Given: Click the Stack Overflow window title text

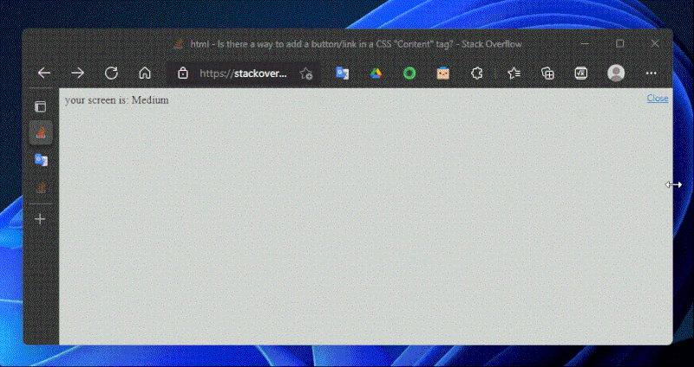Looking at the screenshot, I should (357, 44).
